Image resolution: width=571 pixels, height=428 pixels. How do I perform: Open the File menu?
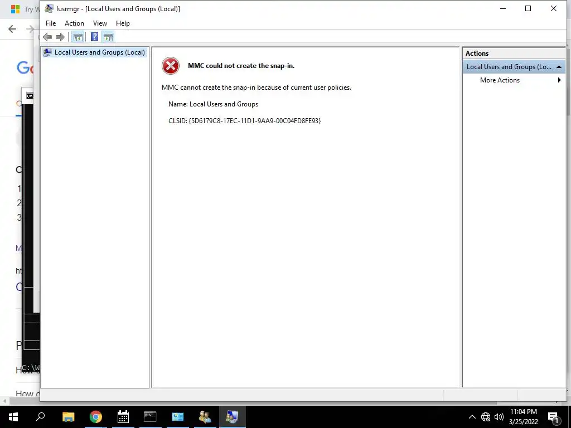[x=51, y=23]
